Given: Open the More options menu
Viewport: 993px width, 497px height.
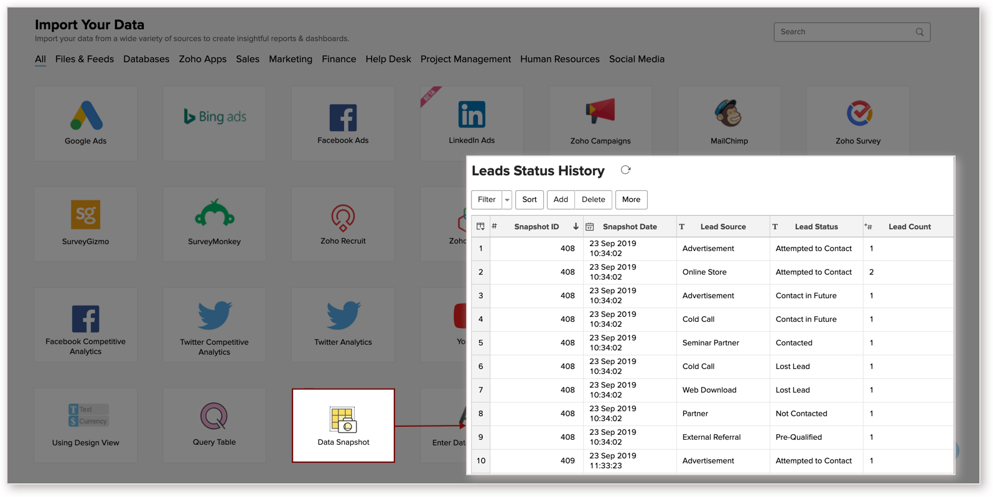Looking at the screenshot, I should pos(631,199).
